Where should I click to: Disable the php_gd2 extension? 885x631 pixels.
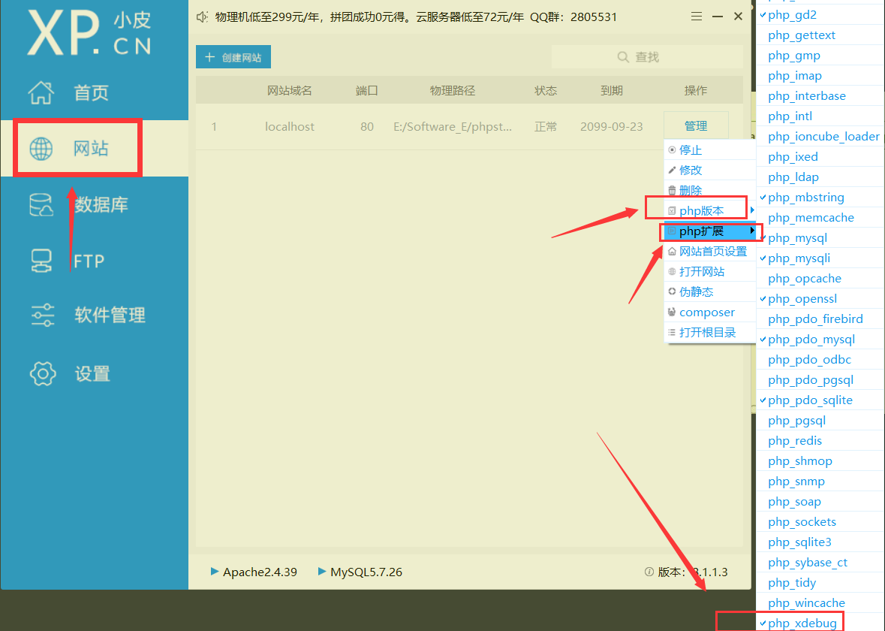[820, 15]
